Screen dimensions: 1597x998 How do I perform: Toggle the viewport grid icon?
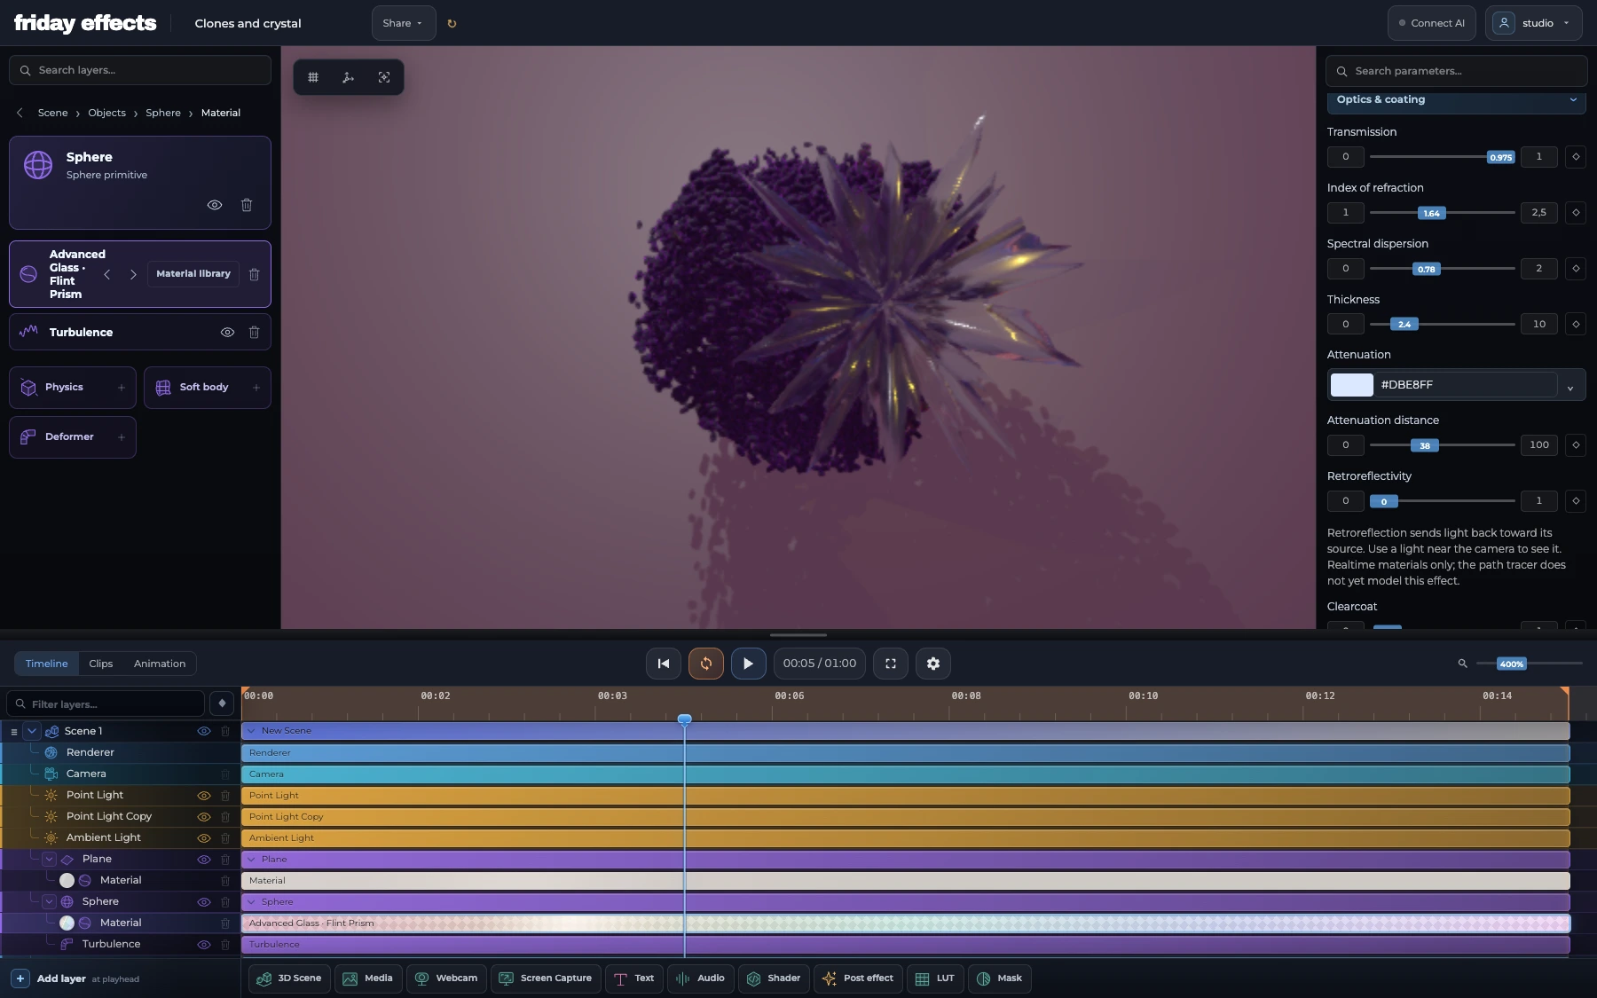click(x=313, y=77)
